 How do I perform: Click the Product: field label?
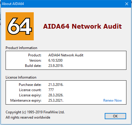coord(35,55)
